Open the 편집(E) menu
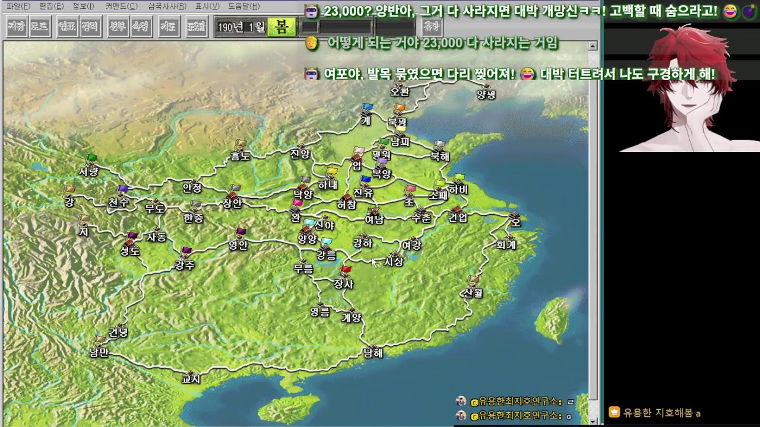This screenshot has width=760, height=427. tap(52, 6)
